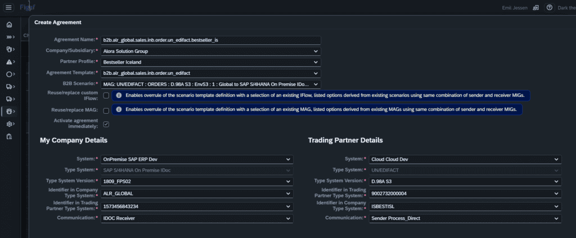Click info icon in the custom IFlow message
The width and height of the screenshot is (576, 238).
click(x=119, y=96)
